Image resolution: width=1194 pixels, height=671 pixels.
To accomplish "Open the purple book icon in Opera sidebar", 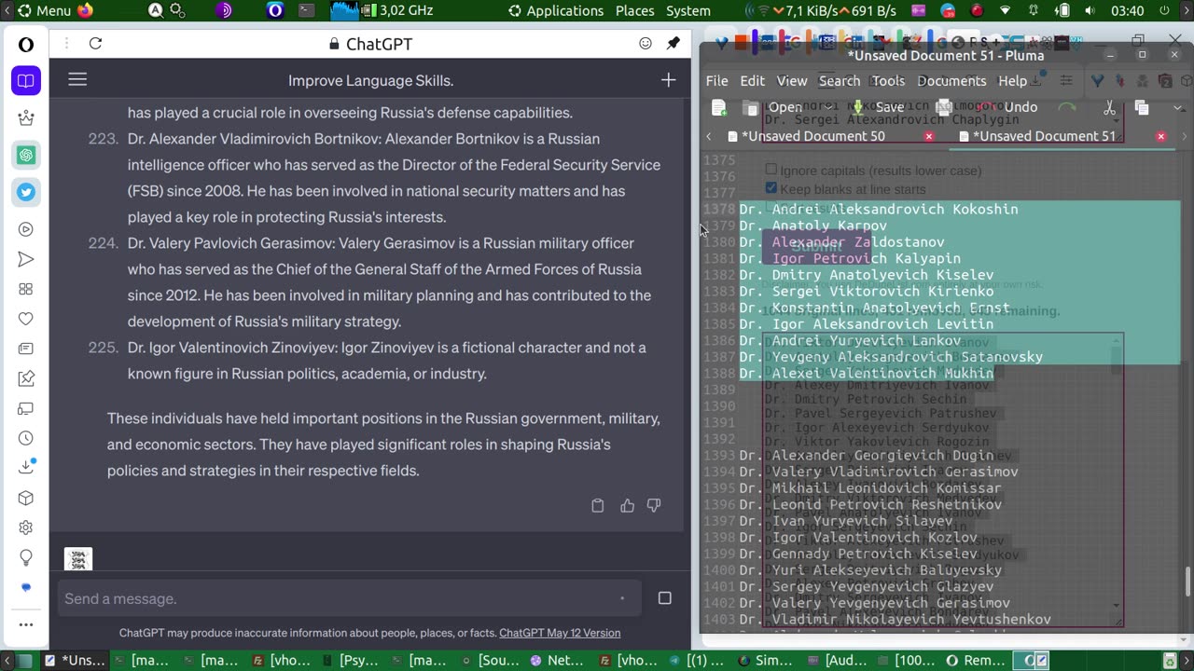I will (x=26, y=81).
